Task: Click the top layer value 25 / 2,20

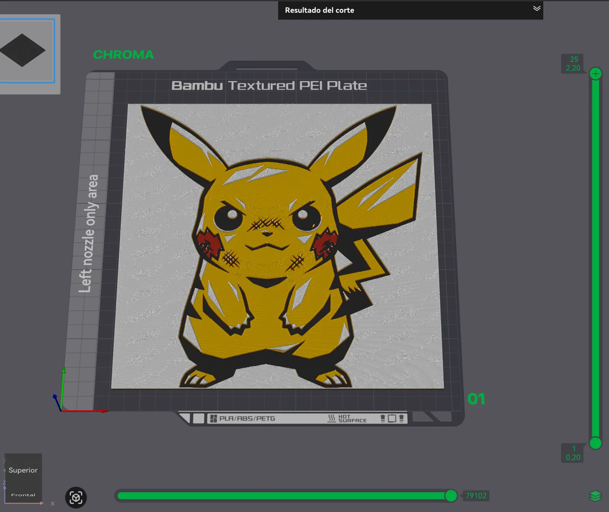Action: pos(573,64)
